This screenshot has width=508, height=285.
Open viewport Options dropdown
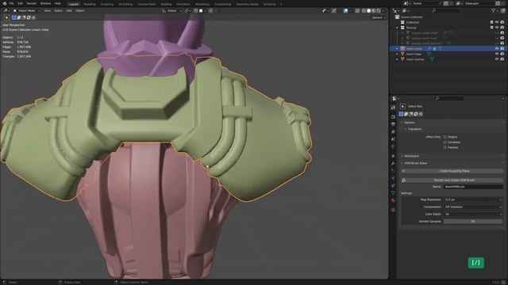[x=379, y=17]
